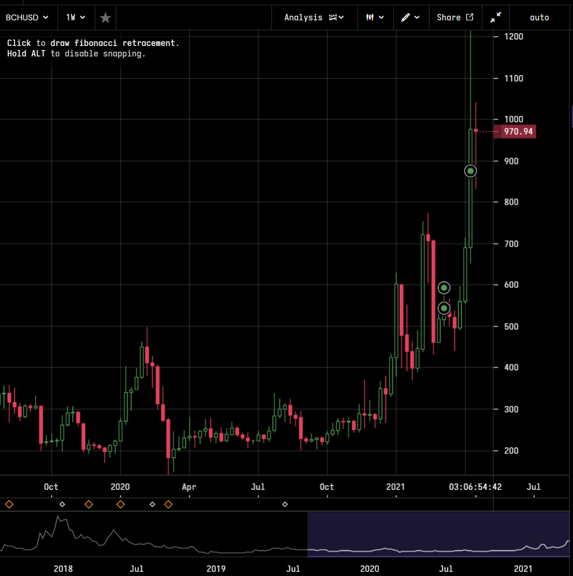Click the 2018 label in the overview navigator

63,568
